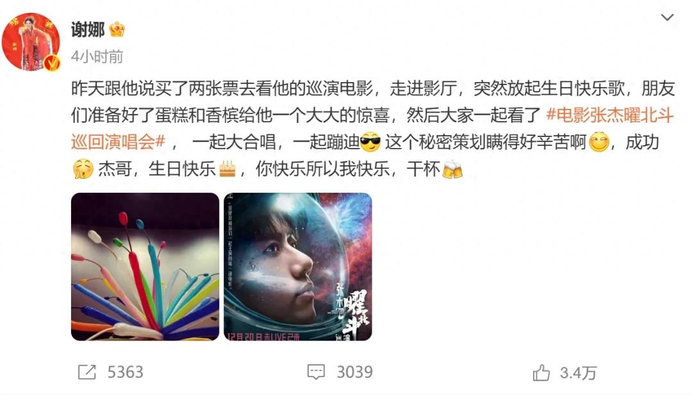
Task: Click the sunglasses emoji after 一起蹦迪
Action: (x=370, y=142)
